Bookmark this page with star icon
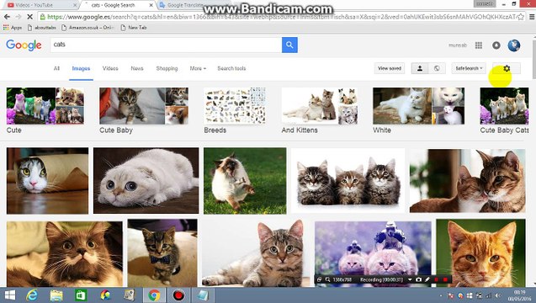This screenshot has height=303, width=536. [520, 17]
